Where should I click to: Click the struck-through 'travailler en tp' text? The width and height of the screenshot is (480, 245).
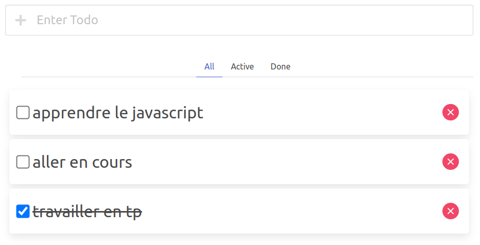tap(87, 212)
